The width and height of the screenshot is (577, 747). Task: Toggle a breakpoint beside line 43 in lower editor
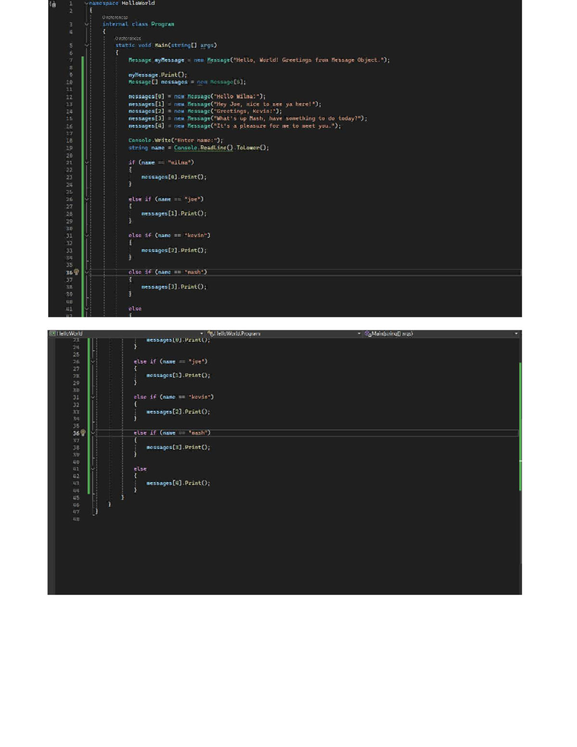pyautogui.click(x=58, y=483)
